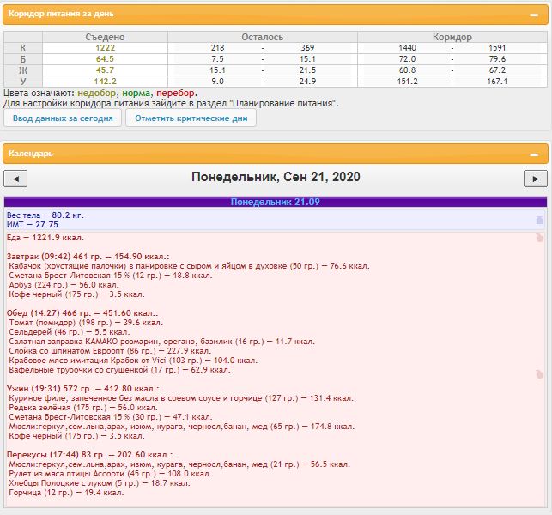Click corridor carbs value 167.1
552x515 pixels.
[x=497, y=82]
